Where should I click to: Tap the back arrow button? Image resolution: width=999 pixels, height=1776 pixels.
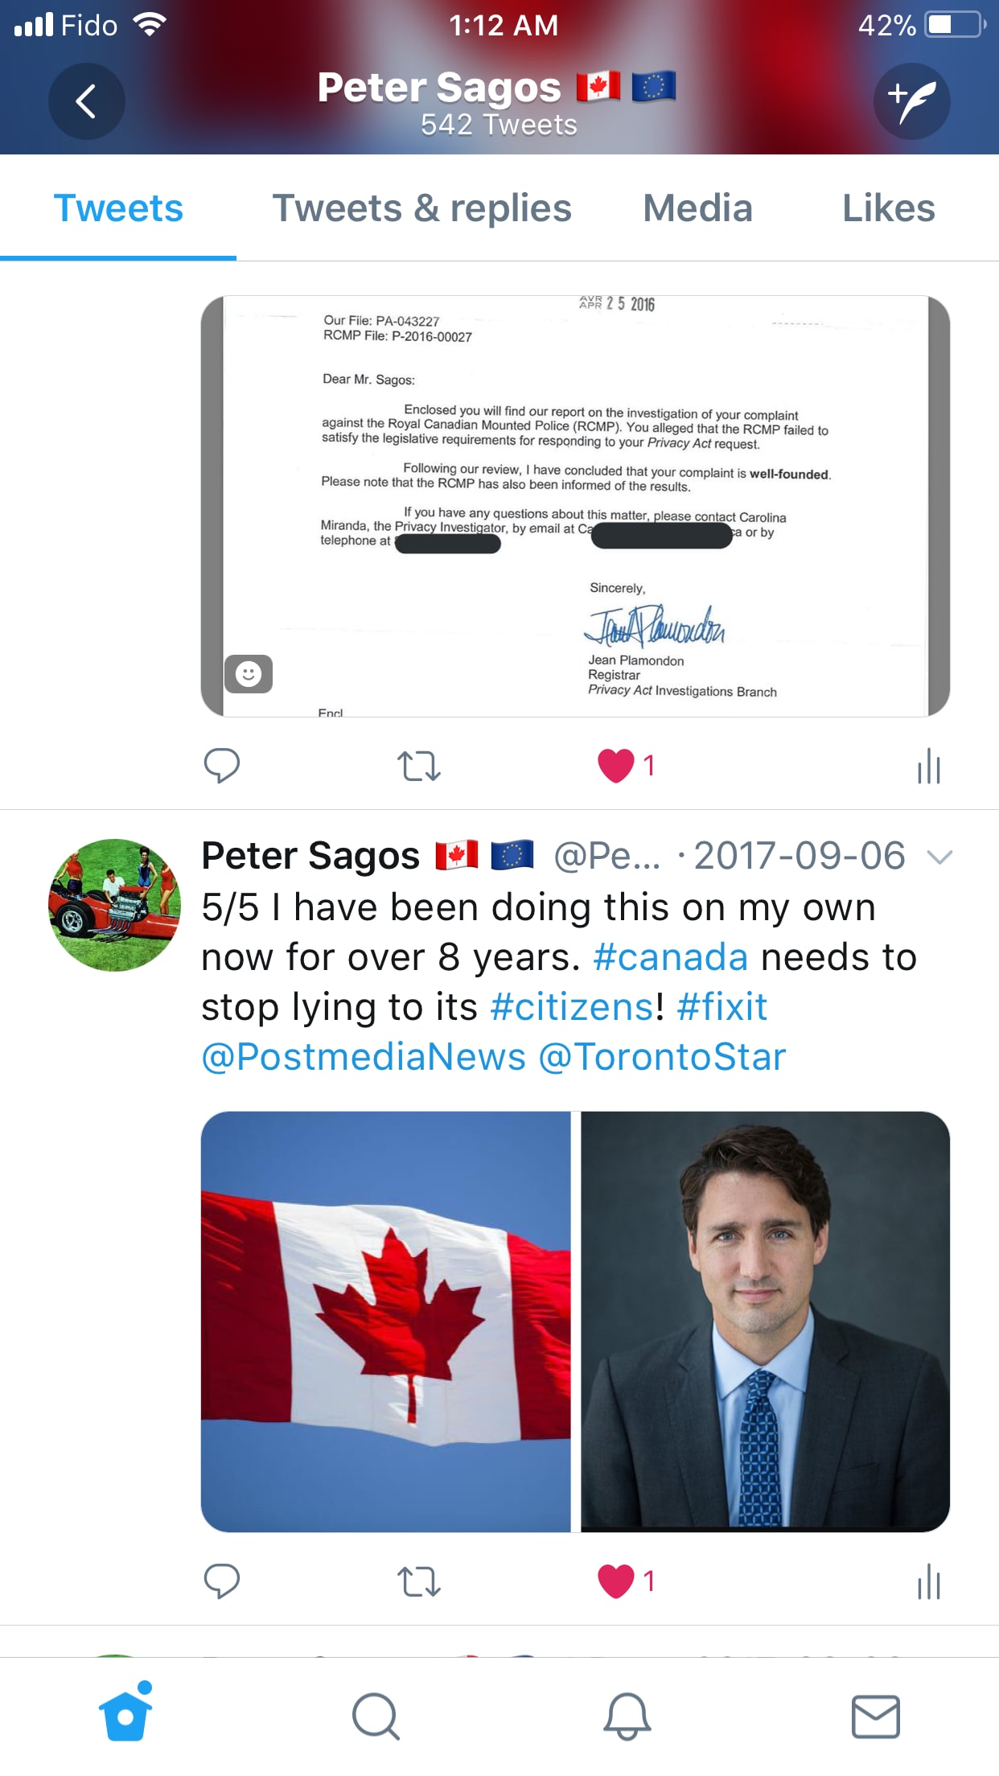(x=86, y=101)
